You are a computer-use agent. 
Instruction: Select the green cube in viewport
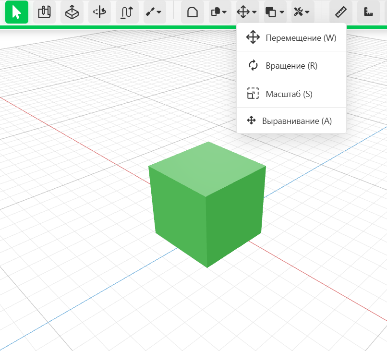tap(207, 205)
